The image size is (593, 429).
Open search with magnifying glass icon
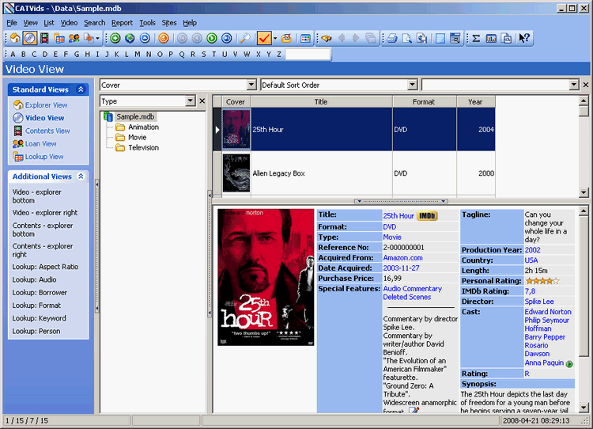point(245,38)
